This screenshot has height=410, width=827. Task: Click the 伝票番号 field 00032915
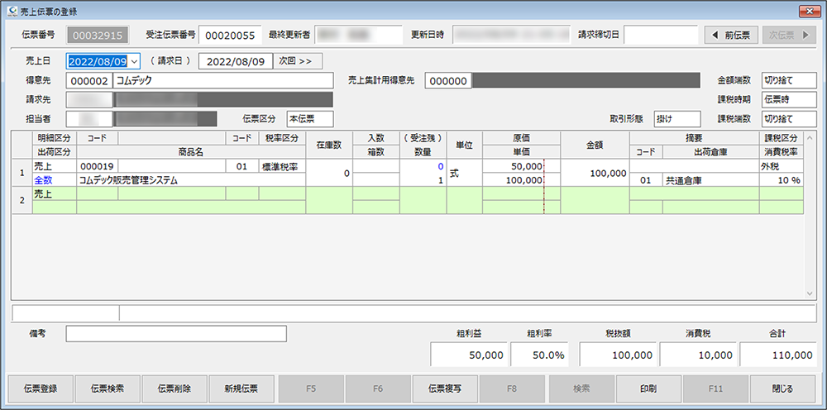[98, 36]
